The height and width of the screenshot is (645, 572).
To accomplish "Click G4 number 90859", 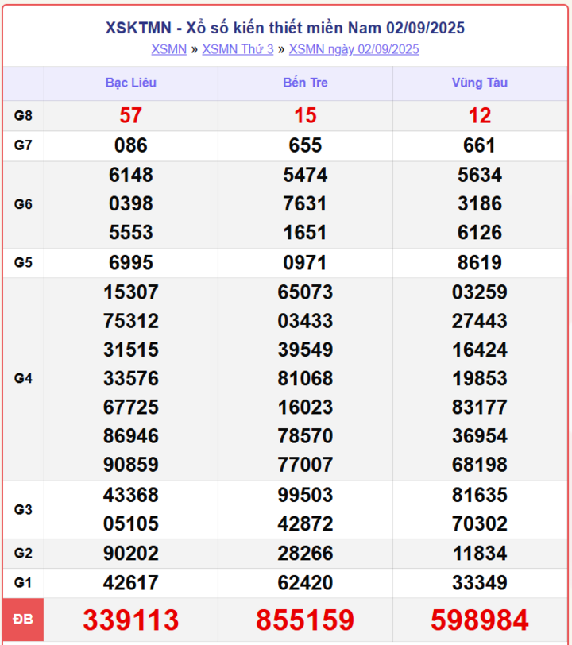I will coord(131,465).
